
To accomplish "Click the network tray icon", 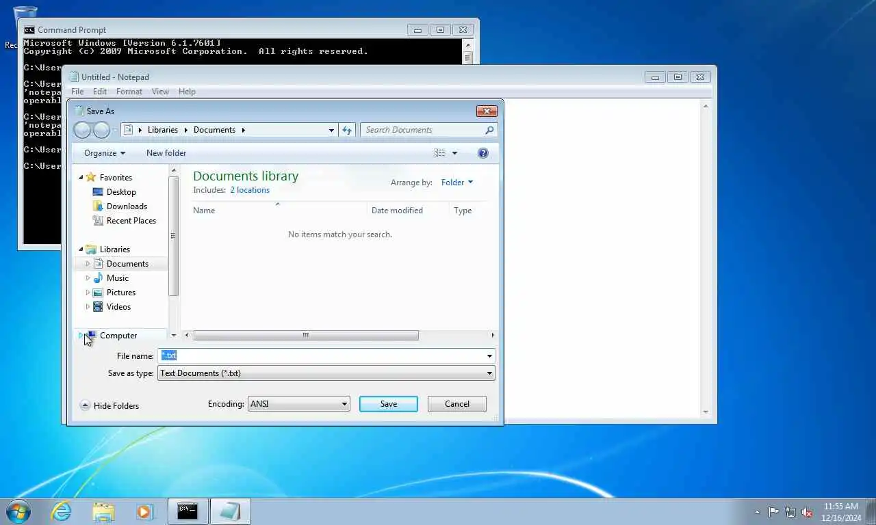I will 790,511.
